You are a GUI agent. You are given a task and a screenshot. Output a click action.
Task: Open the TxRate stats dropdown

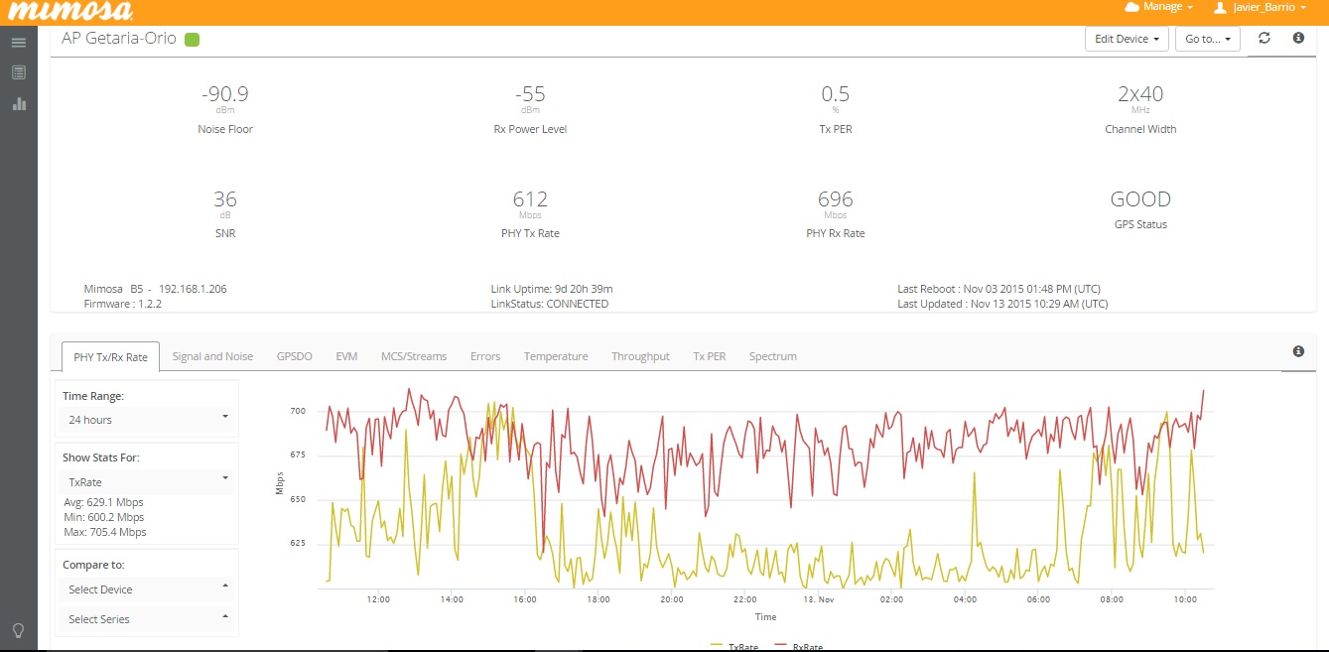click(147, 481)
